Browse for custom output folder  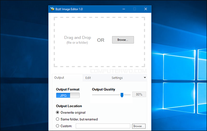(139, 126)
